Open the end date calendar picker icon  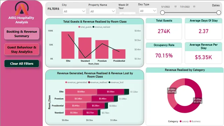tap(194, 7)
